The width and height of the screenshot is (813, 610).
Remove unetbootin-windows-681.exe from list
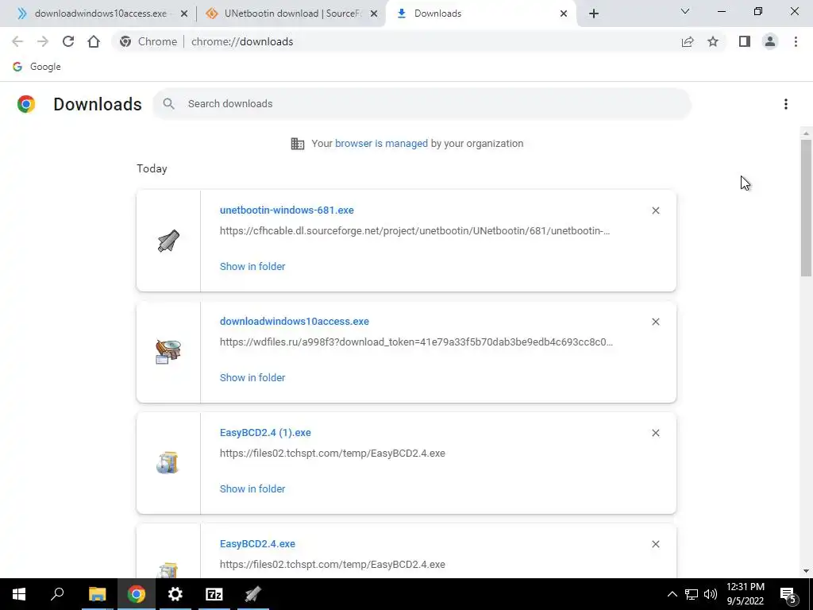pos(655,210)
